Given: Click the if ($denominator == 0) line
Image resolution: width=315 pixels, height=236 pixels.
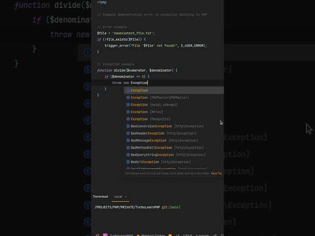Looking at the screenshot, I should [127, 77].
